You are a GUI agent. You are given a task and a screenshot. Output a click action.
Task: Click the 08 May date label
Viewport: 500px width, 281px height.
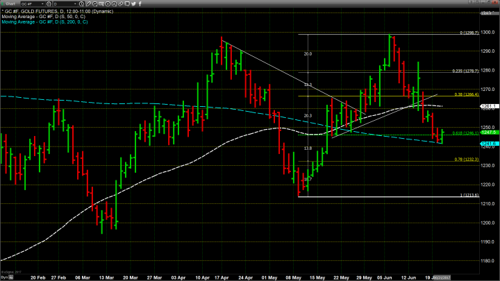pos(293,278)
